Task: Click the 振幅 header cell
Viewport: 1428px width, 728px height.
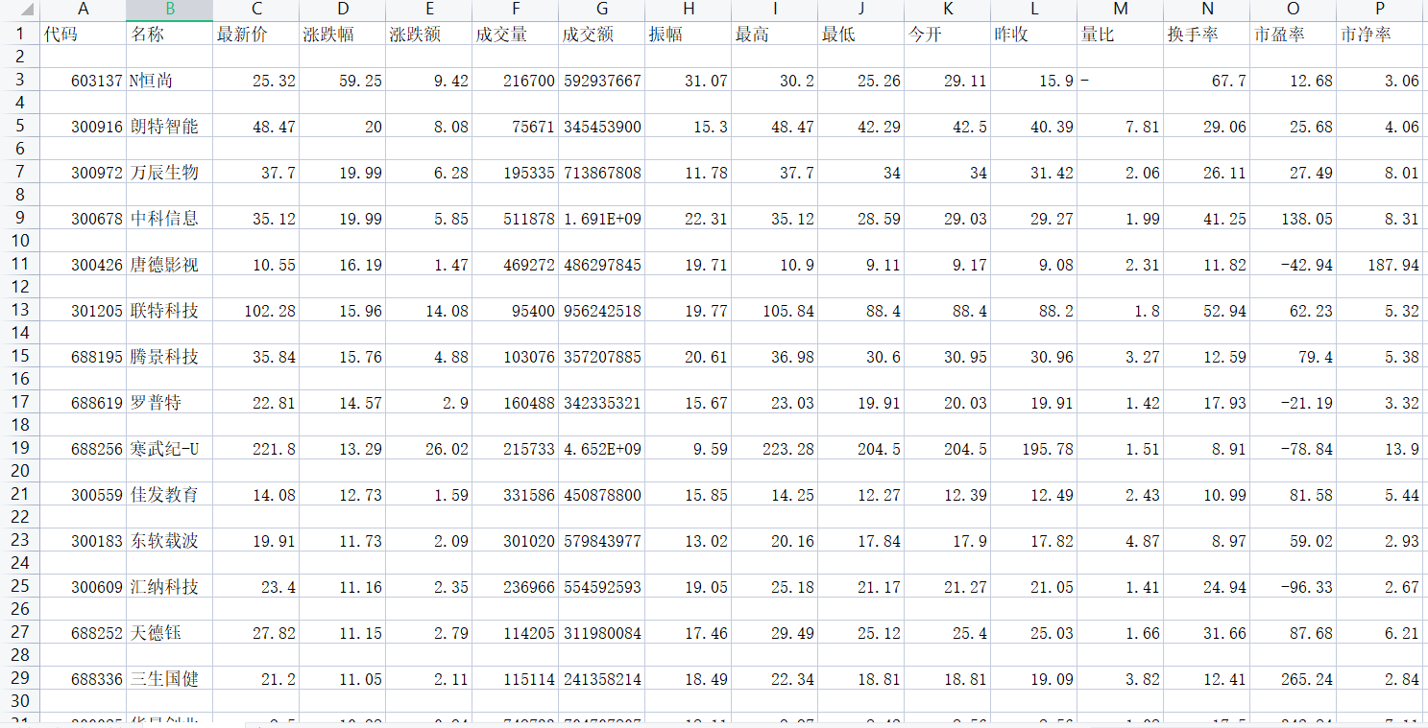Action: 689,34
